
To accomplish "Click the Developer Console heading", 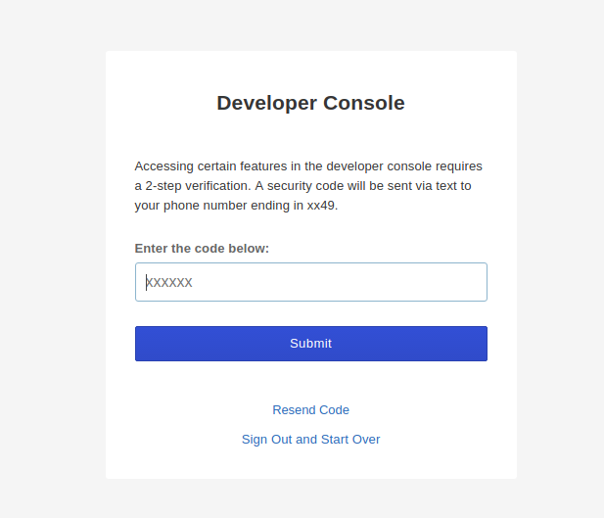I will (x=310, y=103).
